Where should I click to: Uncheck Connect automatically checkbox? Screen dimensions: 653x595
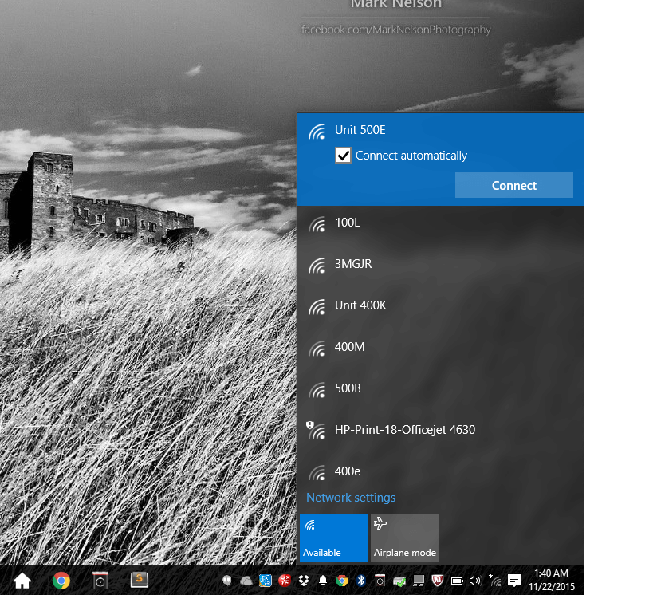click(343, 156)
